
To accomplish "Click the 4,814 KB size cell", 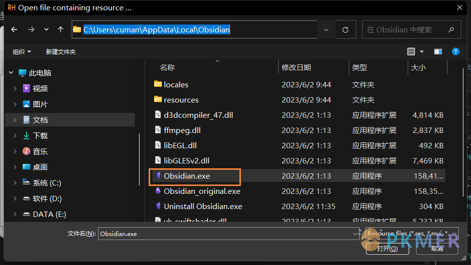I will pos(428,115).
